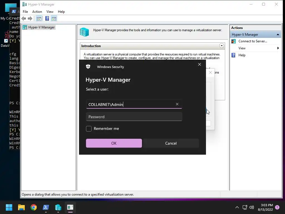Screen dimensions: 285x214
Task: Click the Forward arrow in Hyper-V toolbar
Action: (x=30, y=18)
